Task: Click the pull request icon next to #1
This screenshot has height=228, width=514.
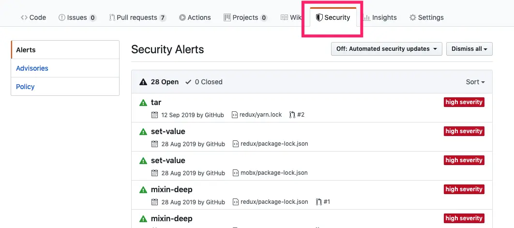Action: 318,202
